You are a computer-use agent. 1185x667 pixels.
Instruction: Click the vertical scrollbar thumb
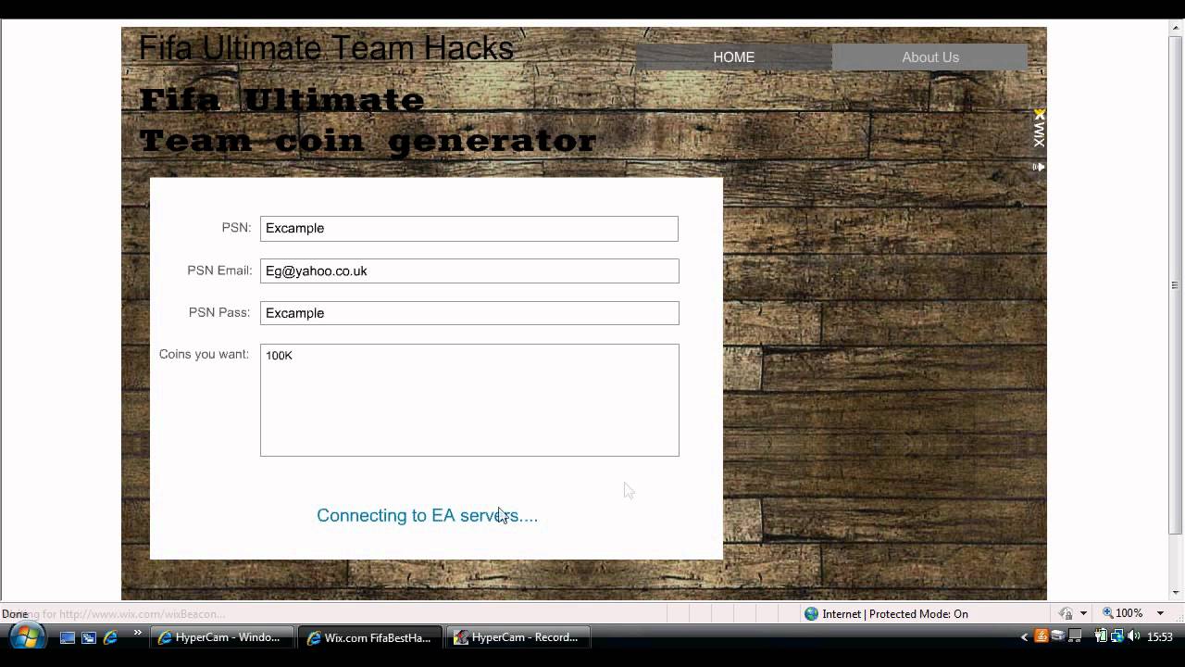[1177, 285]
